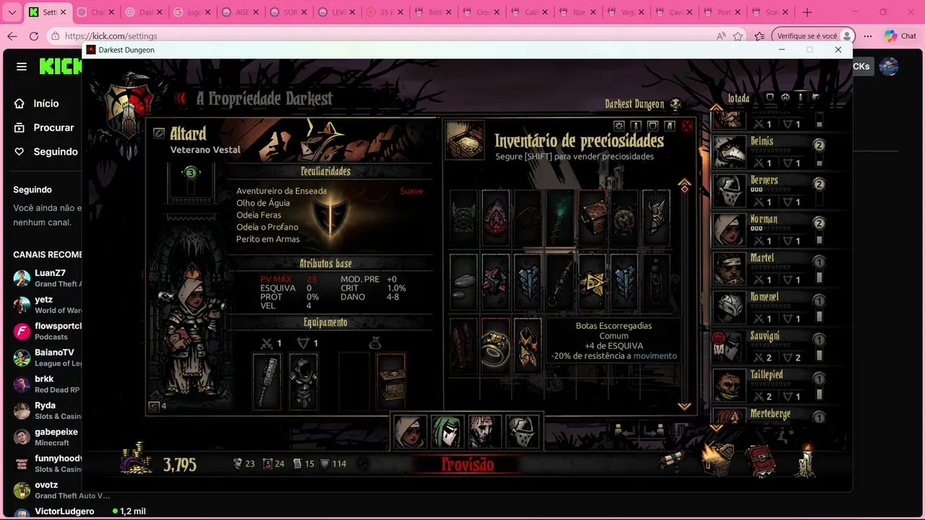
Task: Click the second filter icon above the inventory
Action: point(636,126)
